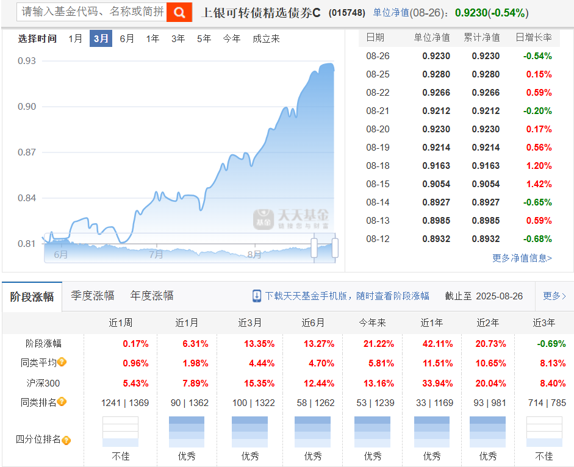This screenshot has height=467, width=574.
Task: Select the 1年 time range
Action: tap(152, 38)
